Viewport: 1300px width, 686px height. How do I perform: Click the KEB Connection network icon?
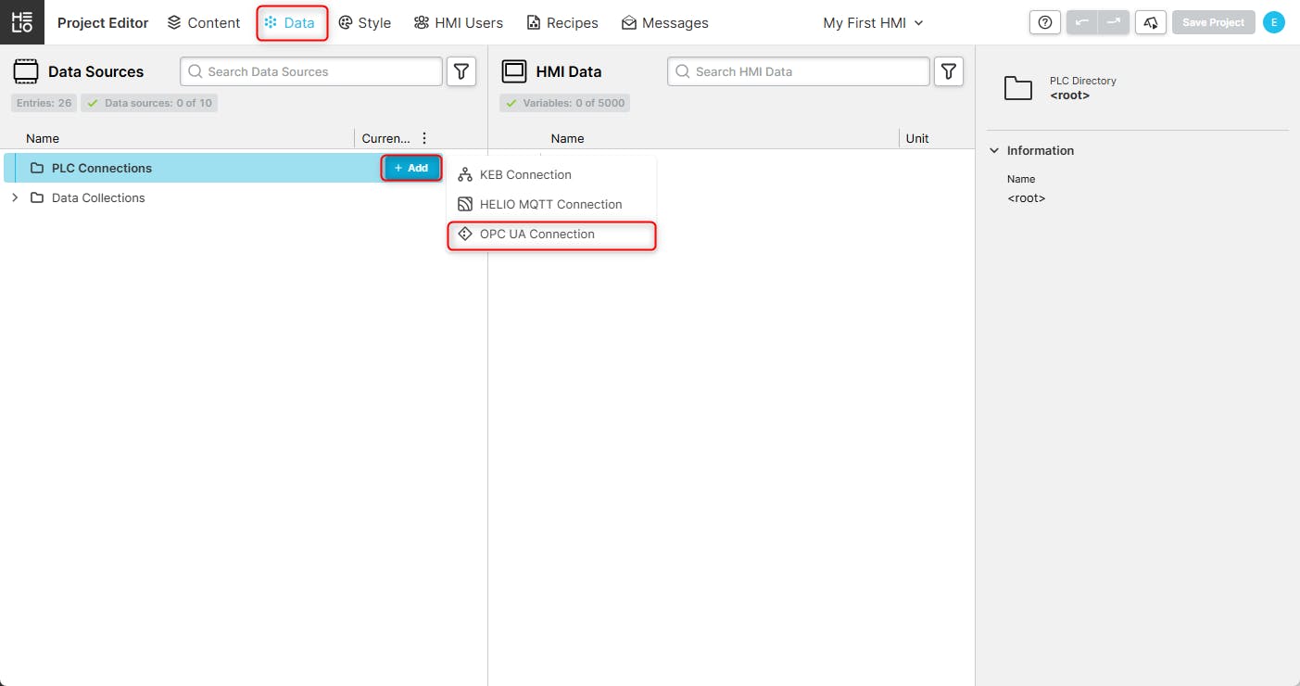pyautogui.click(x=465, y=174)
